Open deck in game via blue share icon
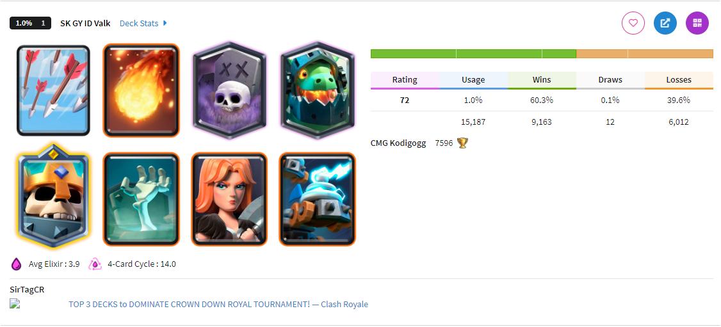Image resolution: width=721 pixels, height=327 pixels. [x=665, y=23]
